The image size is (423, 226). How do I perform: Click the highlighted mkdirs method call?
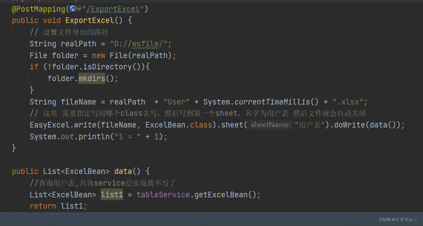(x=92, y=78)
